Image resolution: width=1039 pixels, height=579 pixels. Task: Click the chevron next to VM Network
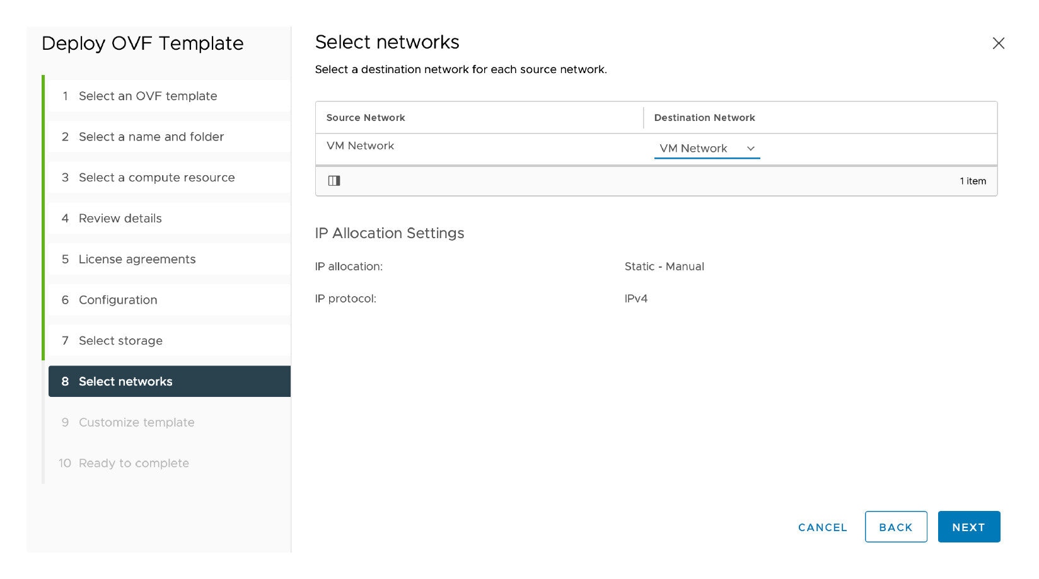751,149
